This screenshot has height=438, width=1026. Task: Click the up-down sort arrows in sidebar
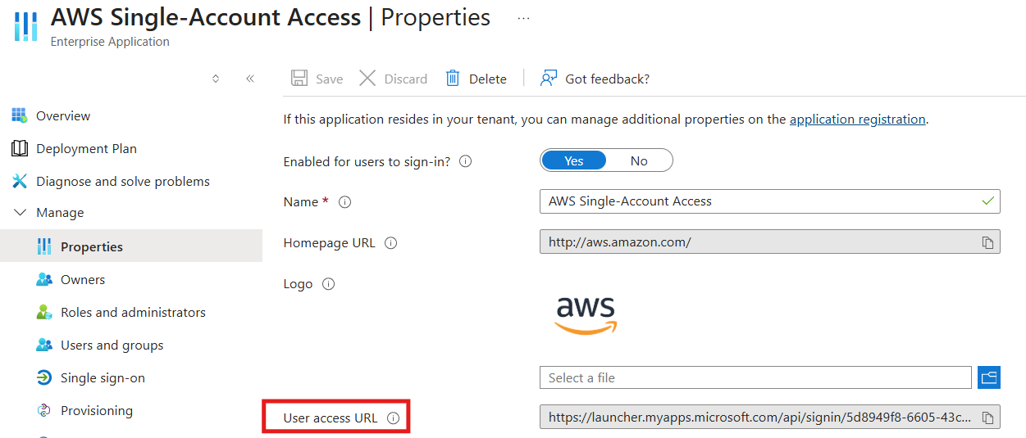pyautogui.click(x=216, y=79)
